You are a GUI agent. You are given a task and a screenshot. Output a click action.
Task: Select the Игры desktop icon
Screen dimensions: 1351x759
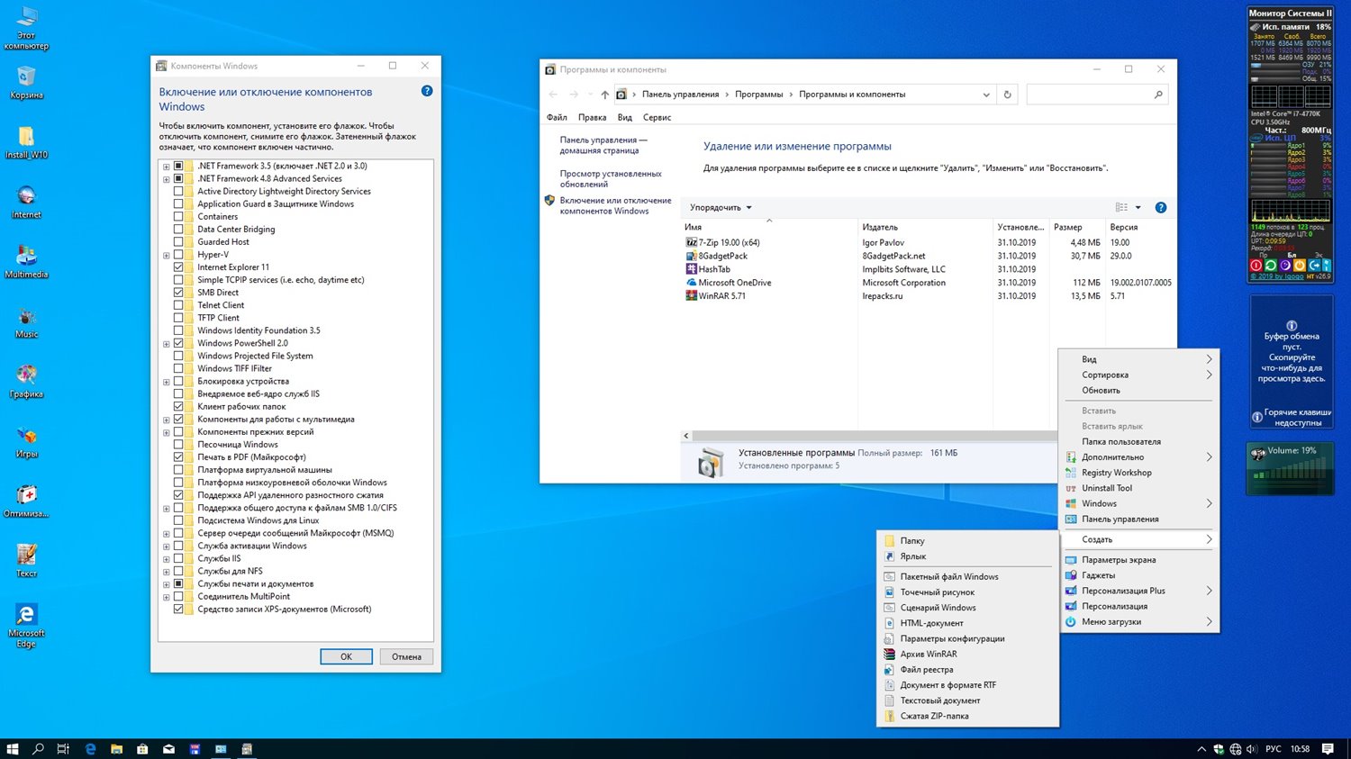(26, 441)
